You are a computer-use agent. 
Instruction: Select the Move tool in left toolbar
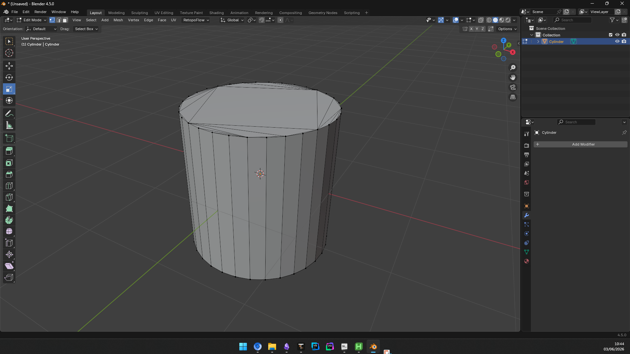click(x=9, y=66)
